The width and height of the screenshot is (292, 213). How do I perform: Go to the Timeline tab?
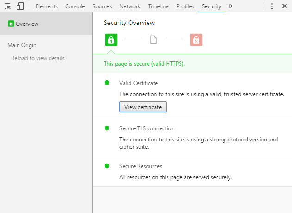(x=158, y=6)
